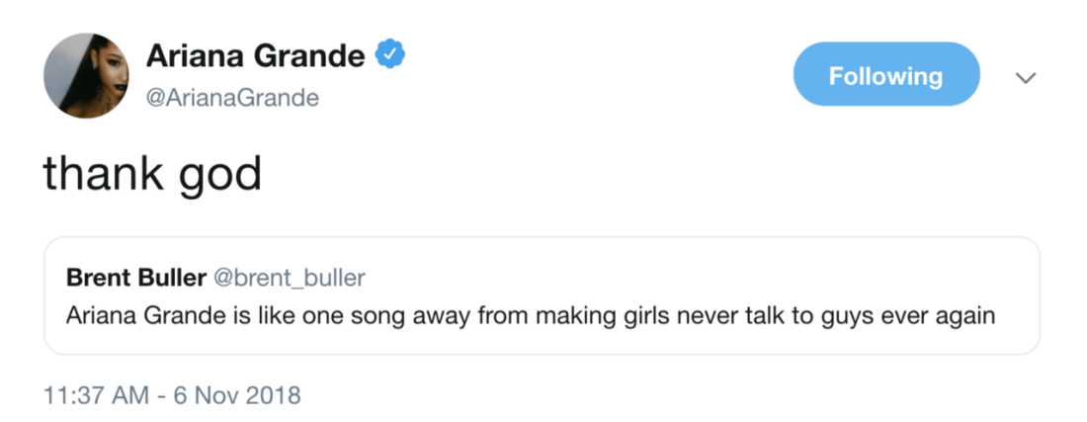Select the @brent_buller handle
Viewport: 1087px width, 422px height.
[289, 279]
